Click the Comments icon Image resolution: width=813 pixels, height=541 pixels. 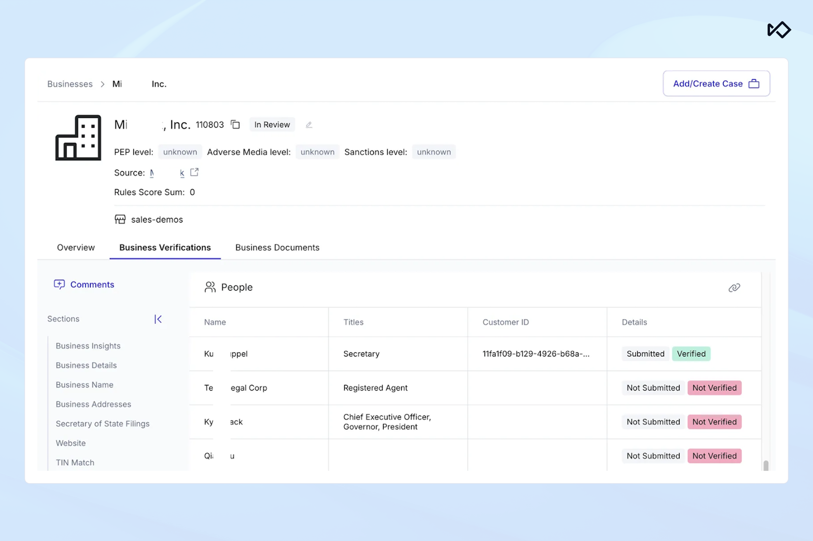pyautogui.click(x=59, y=284)
